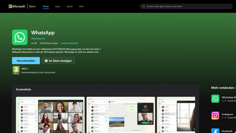Click the Screenshots section heading
Screen dimensions: 236x133
coord(24,89)
